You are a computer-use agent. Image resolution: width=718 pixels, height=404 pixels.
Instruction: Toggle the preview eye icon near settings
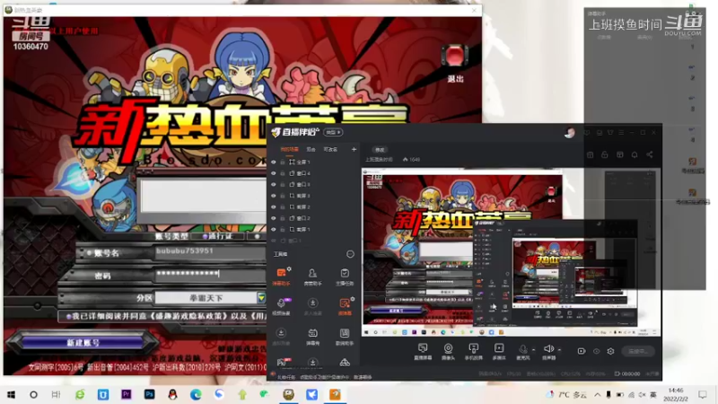596,351
